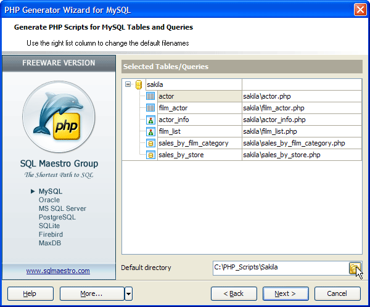Proceed with the Next button
This screenshot has height=307, width=370.
[x=286, y=294]
